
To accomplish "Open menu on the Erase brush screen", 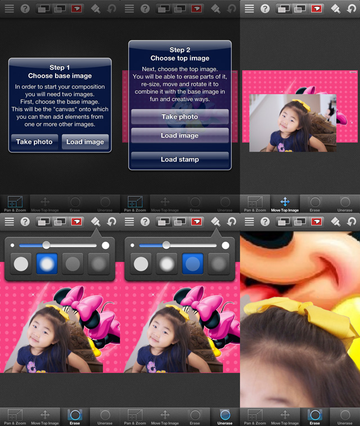I will click(9, 222).
